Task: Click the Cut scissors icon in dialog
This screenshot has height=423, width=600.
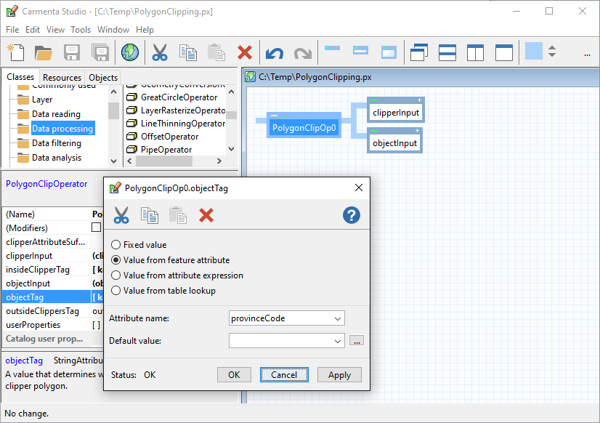Action: (121, 215)
